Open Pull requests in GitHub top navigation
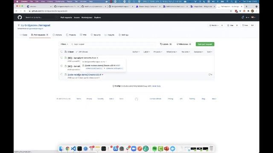The height and width of the screenshot is (153, 273). pyautogui.click(x=66, y=17)
